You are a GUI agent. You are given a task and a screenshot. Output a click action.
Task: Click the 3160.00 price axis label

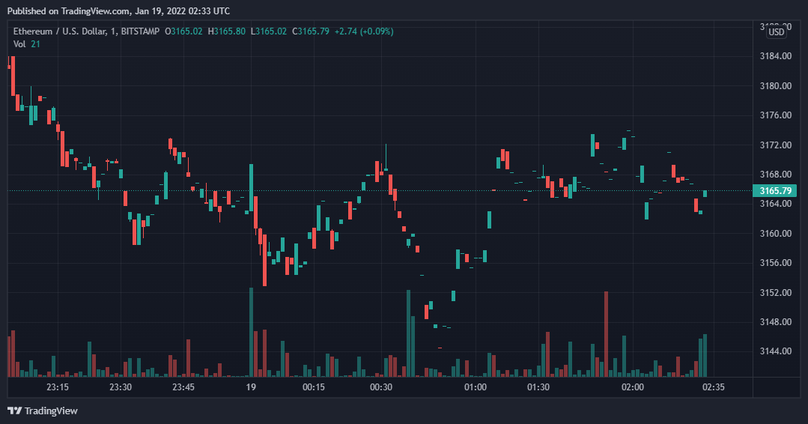(x=776, y=234)
